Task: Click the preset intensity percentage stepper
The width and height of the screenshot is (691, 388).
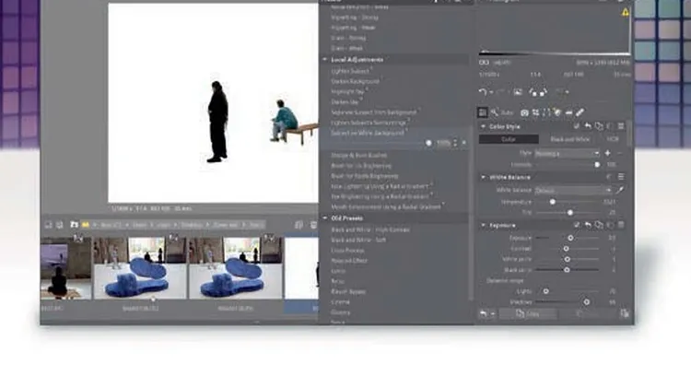Action: click(x=455, y=143)
